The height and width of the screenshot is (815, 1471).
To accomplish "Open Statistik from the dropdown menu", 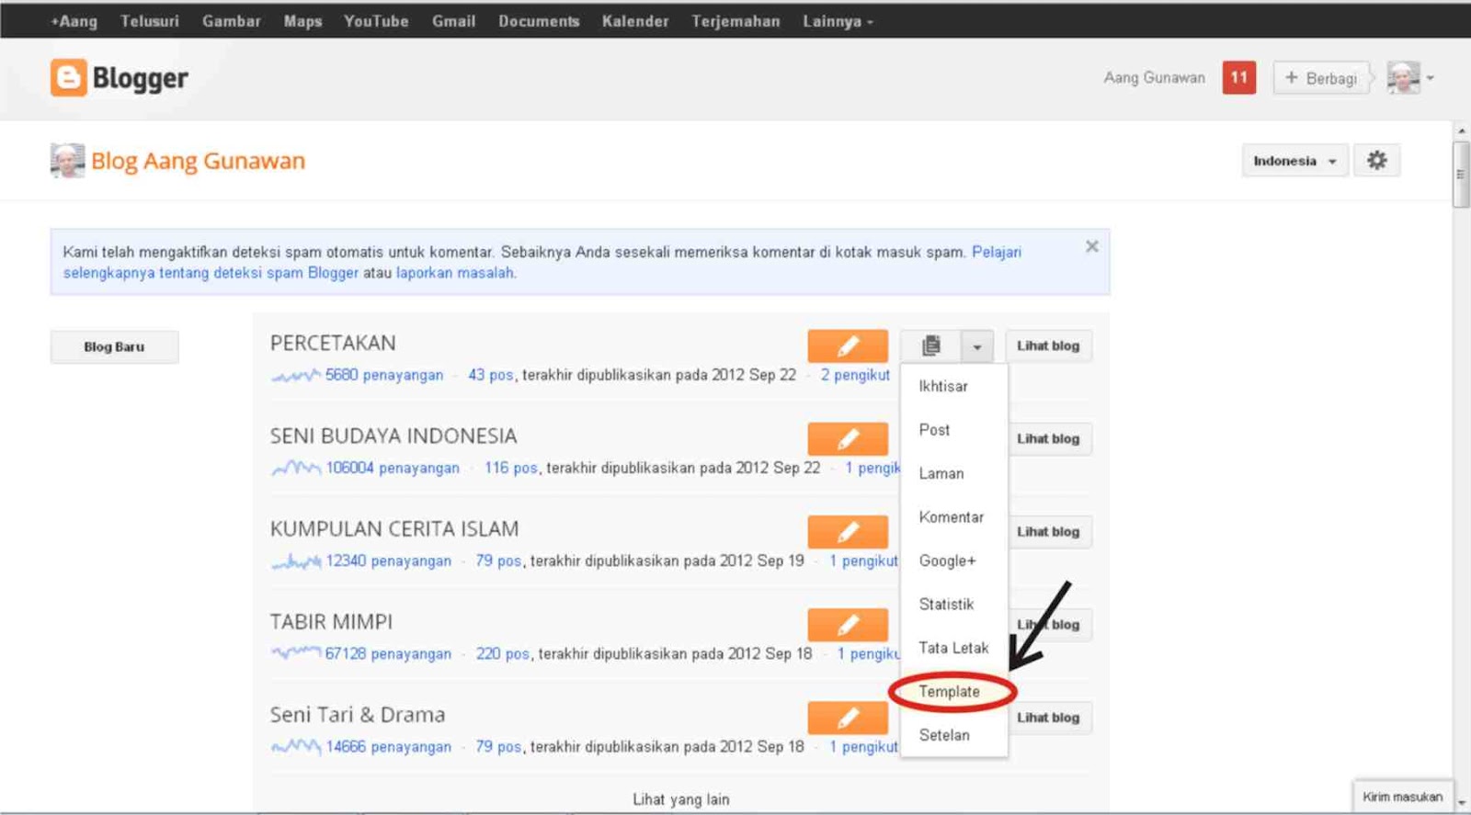I will (953, 605).
